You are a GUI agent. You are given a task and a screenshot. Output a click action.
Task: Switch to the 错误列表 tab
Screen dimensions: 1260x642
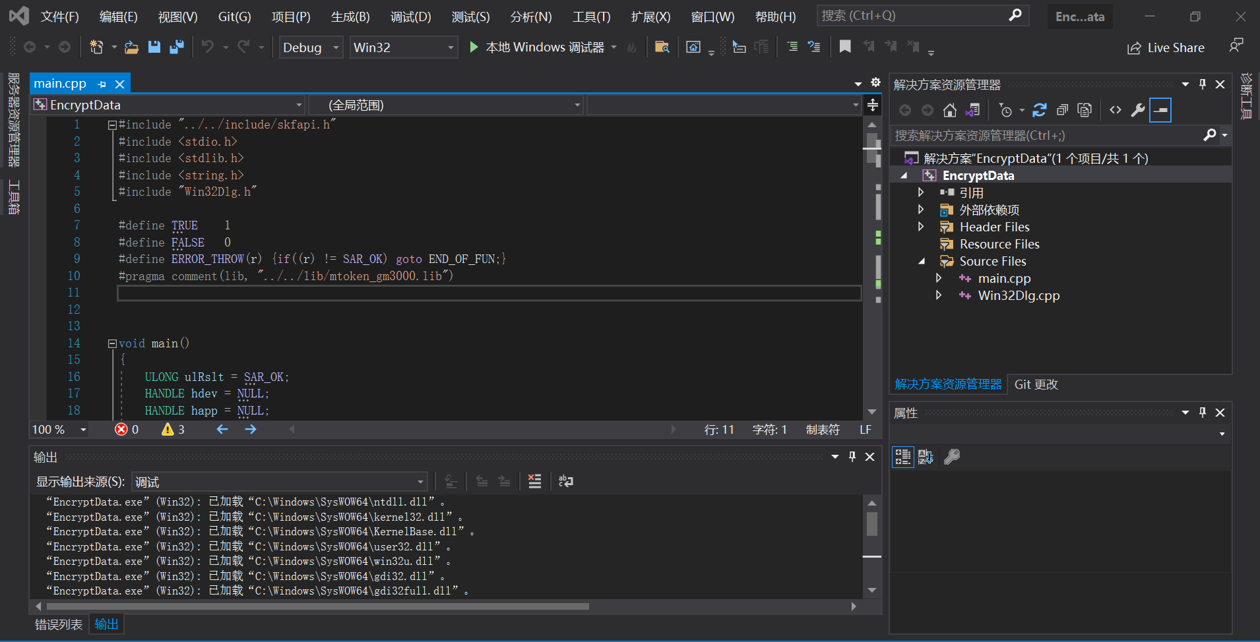59,624
